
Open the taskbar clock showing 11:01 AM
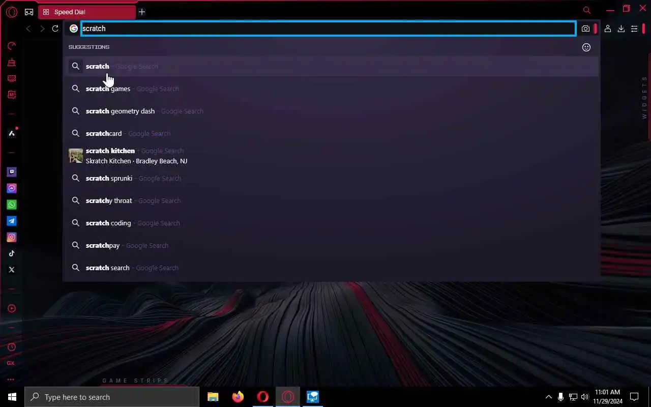point(607,397)
